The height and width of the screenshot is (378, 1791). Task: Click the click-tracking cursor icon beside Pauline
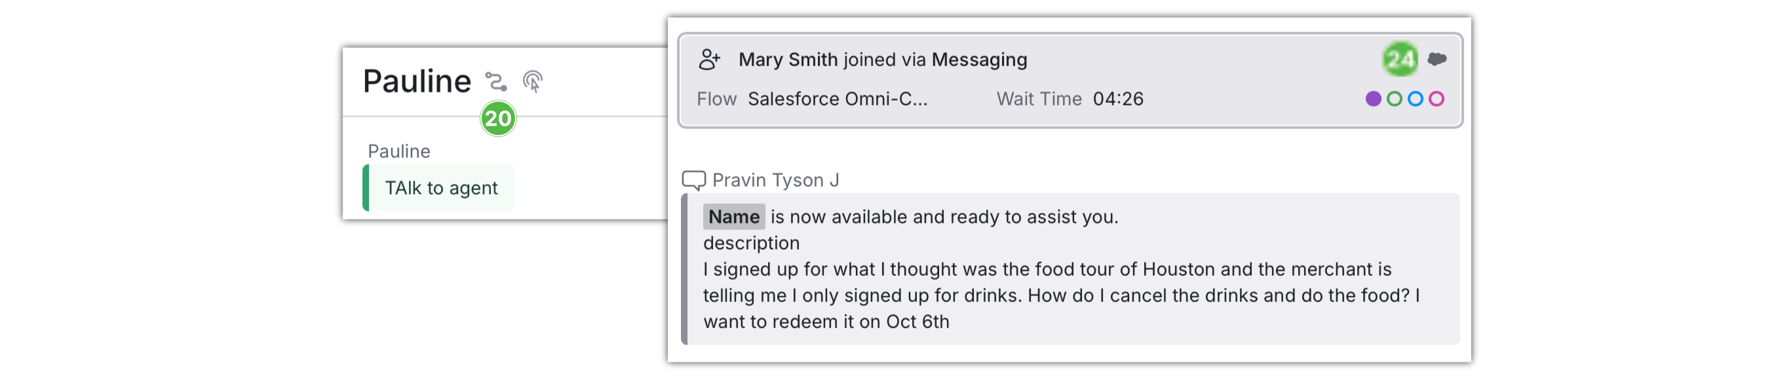pos(533,82)
